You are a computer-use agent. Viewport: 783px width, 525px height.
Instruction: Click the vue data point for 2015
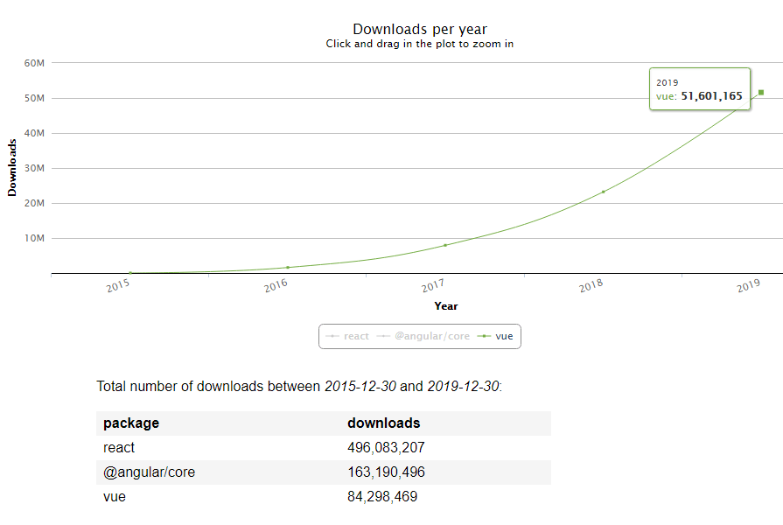coord(130,273)
